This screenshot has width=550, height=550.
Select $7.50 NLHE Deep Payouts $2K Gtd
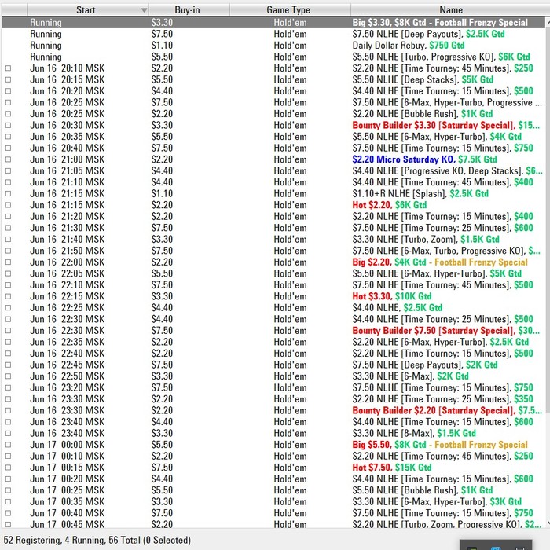[273, 365]
